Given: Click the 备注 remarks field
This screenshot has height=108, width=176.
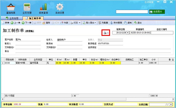Looking at the screenshot, I should click(x=93, y=51).
